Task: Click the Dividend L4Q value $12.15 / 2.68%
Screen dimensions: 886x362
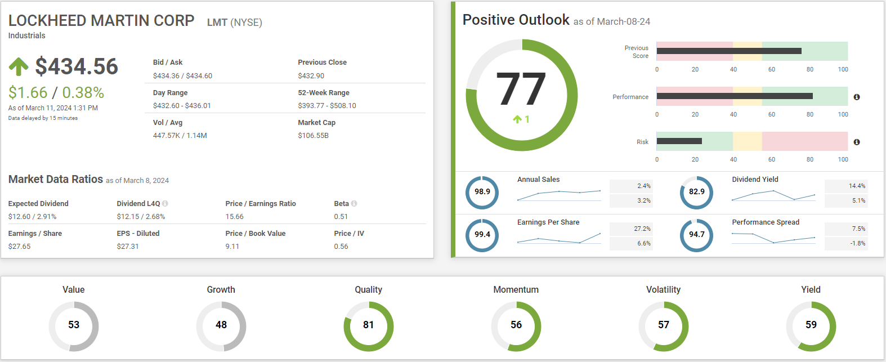Action: 141,217
